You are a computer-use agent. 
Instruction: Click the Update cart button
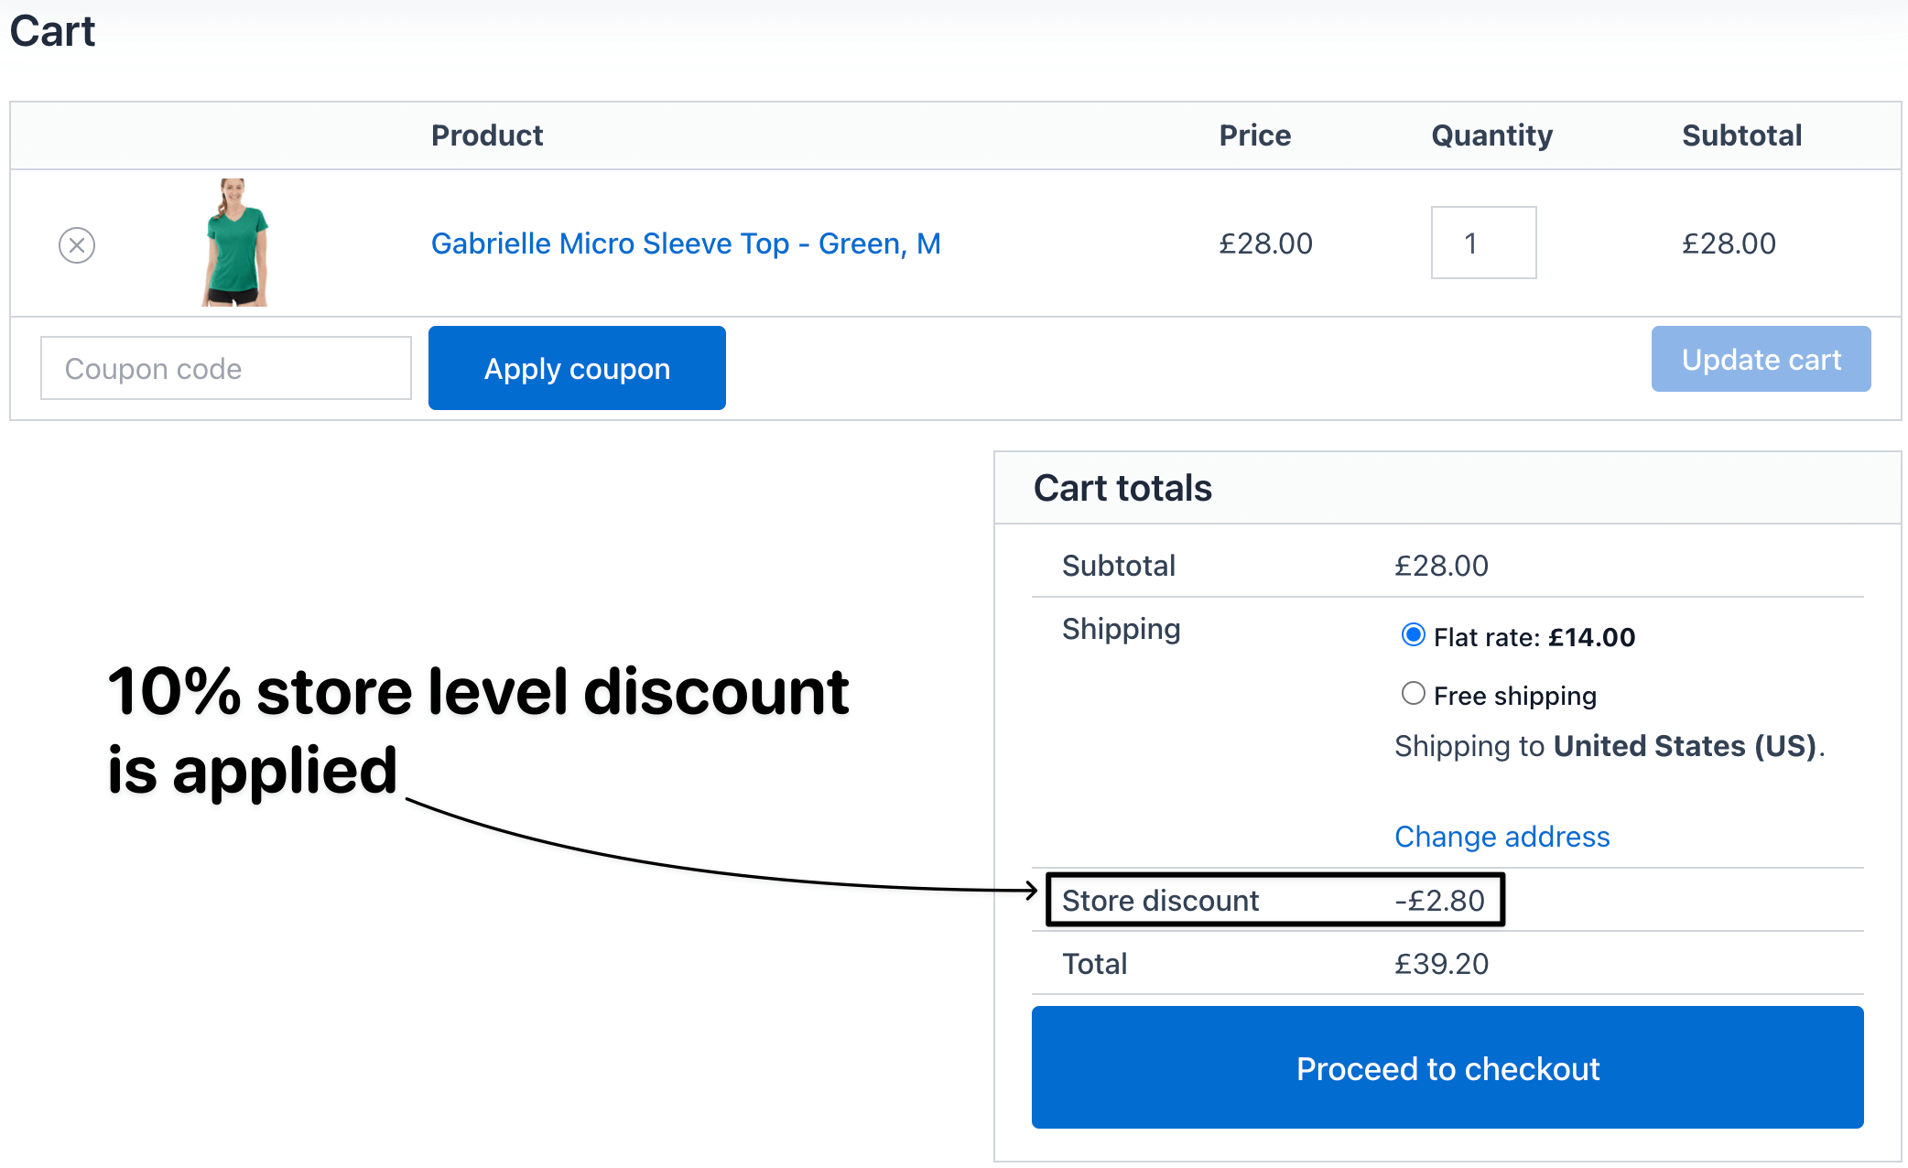(x=1761, y=359)
